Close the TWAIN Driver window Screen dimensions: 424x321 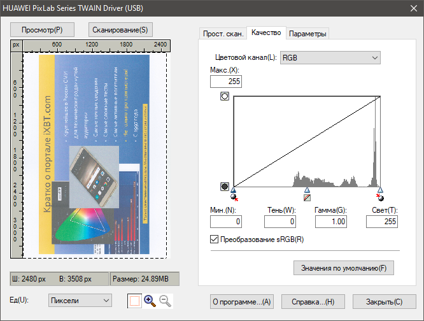(414, 8)
